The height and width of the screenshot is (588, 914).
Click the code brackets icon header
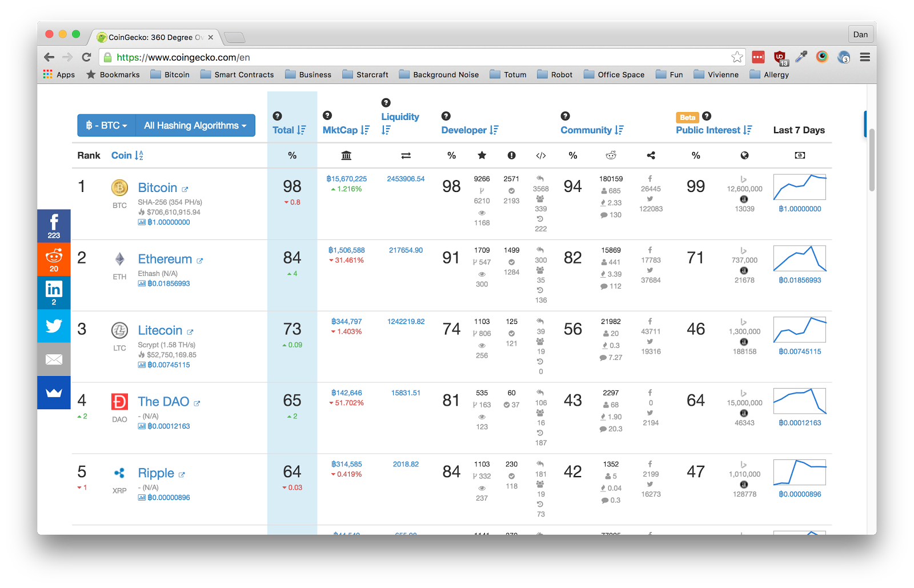541,155
